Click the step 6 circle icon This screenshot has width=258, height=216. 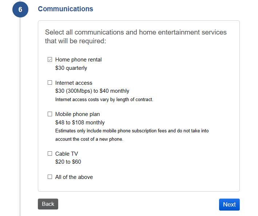pyautogui.click(x=20, y=9)
